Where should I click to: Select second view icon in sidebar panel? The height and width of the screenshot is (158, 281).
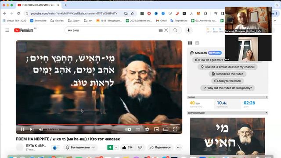tap(197, 43)
